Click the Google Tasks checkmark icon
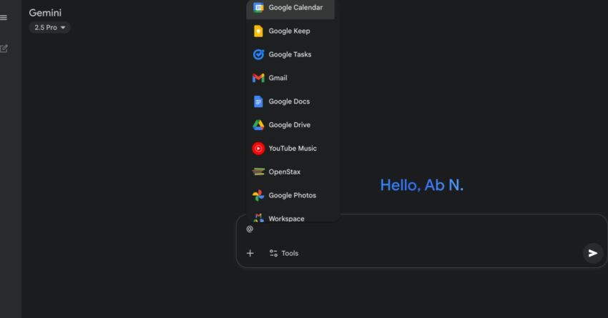This screenshot has width=608, height=318. [258, 55]
